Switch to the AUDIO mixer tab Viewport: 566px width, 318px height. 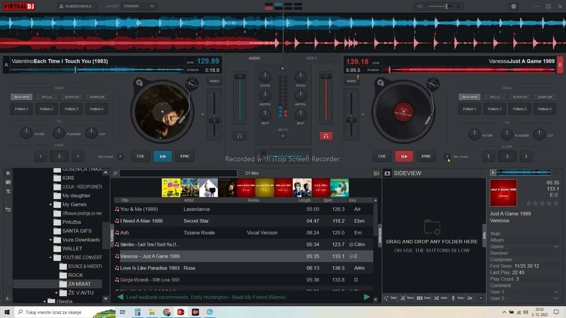254,58
